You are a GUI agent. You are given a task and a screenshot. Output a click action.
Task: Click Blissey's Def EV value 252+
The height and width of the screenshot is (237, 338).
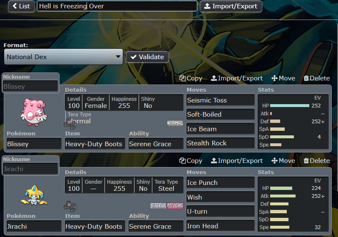pos(318,121)
